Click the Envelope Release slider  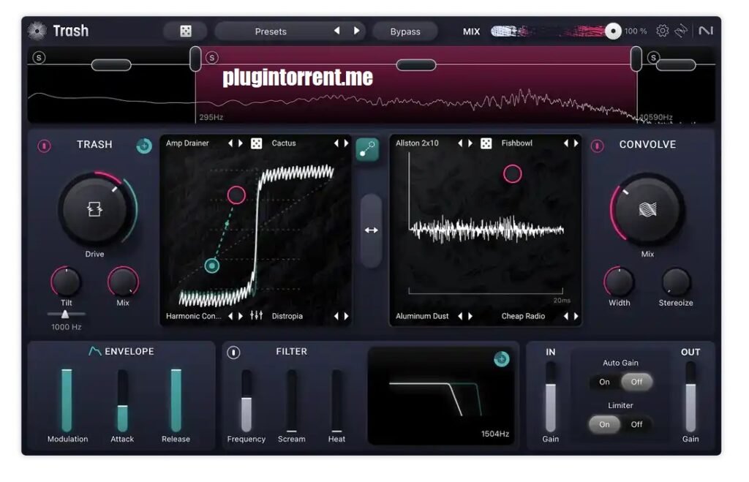point(176,400)
